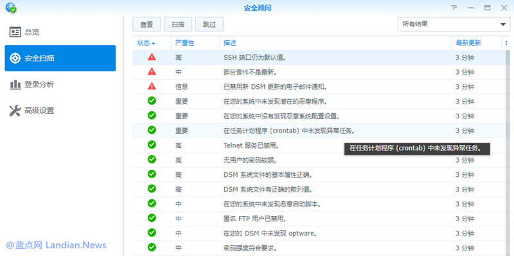Click the results list vertical scrollbar

508,153
